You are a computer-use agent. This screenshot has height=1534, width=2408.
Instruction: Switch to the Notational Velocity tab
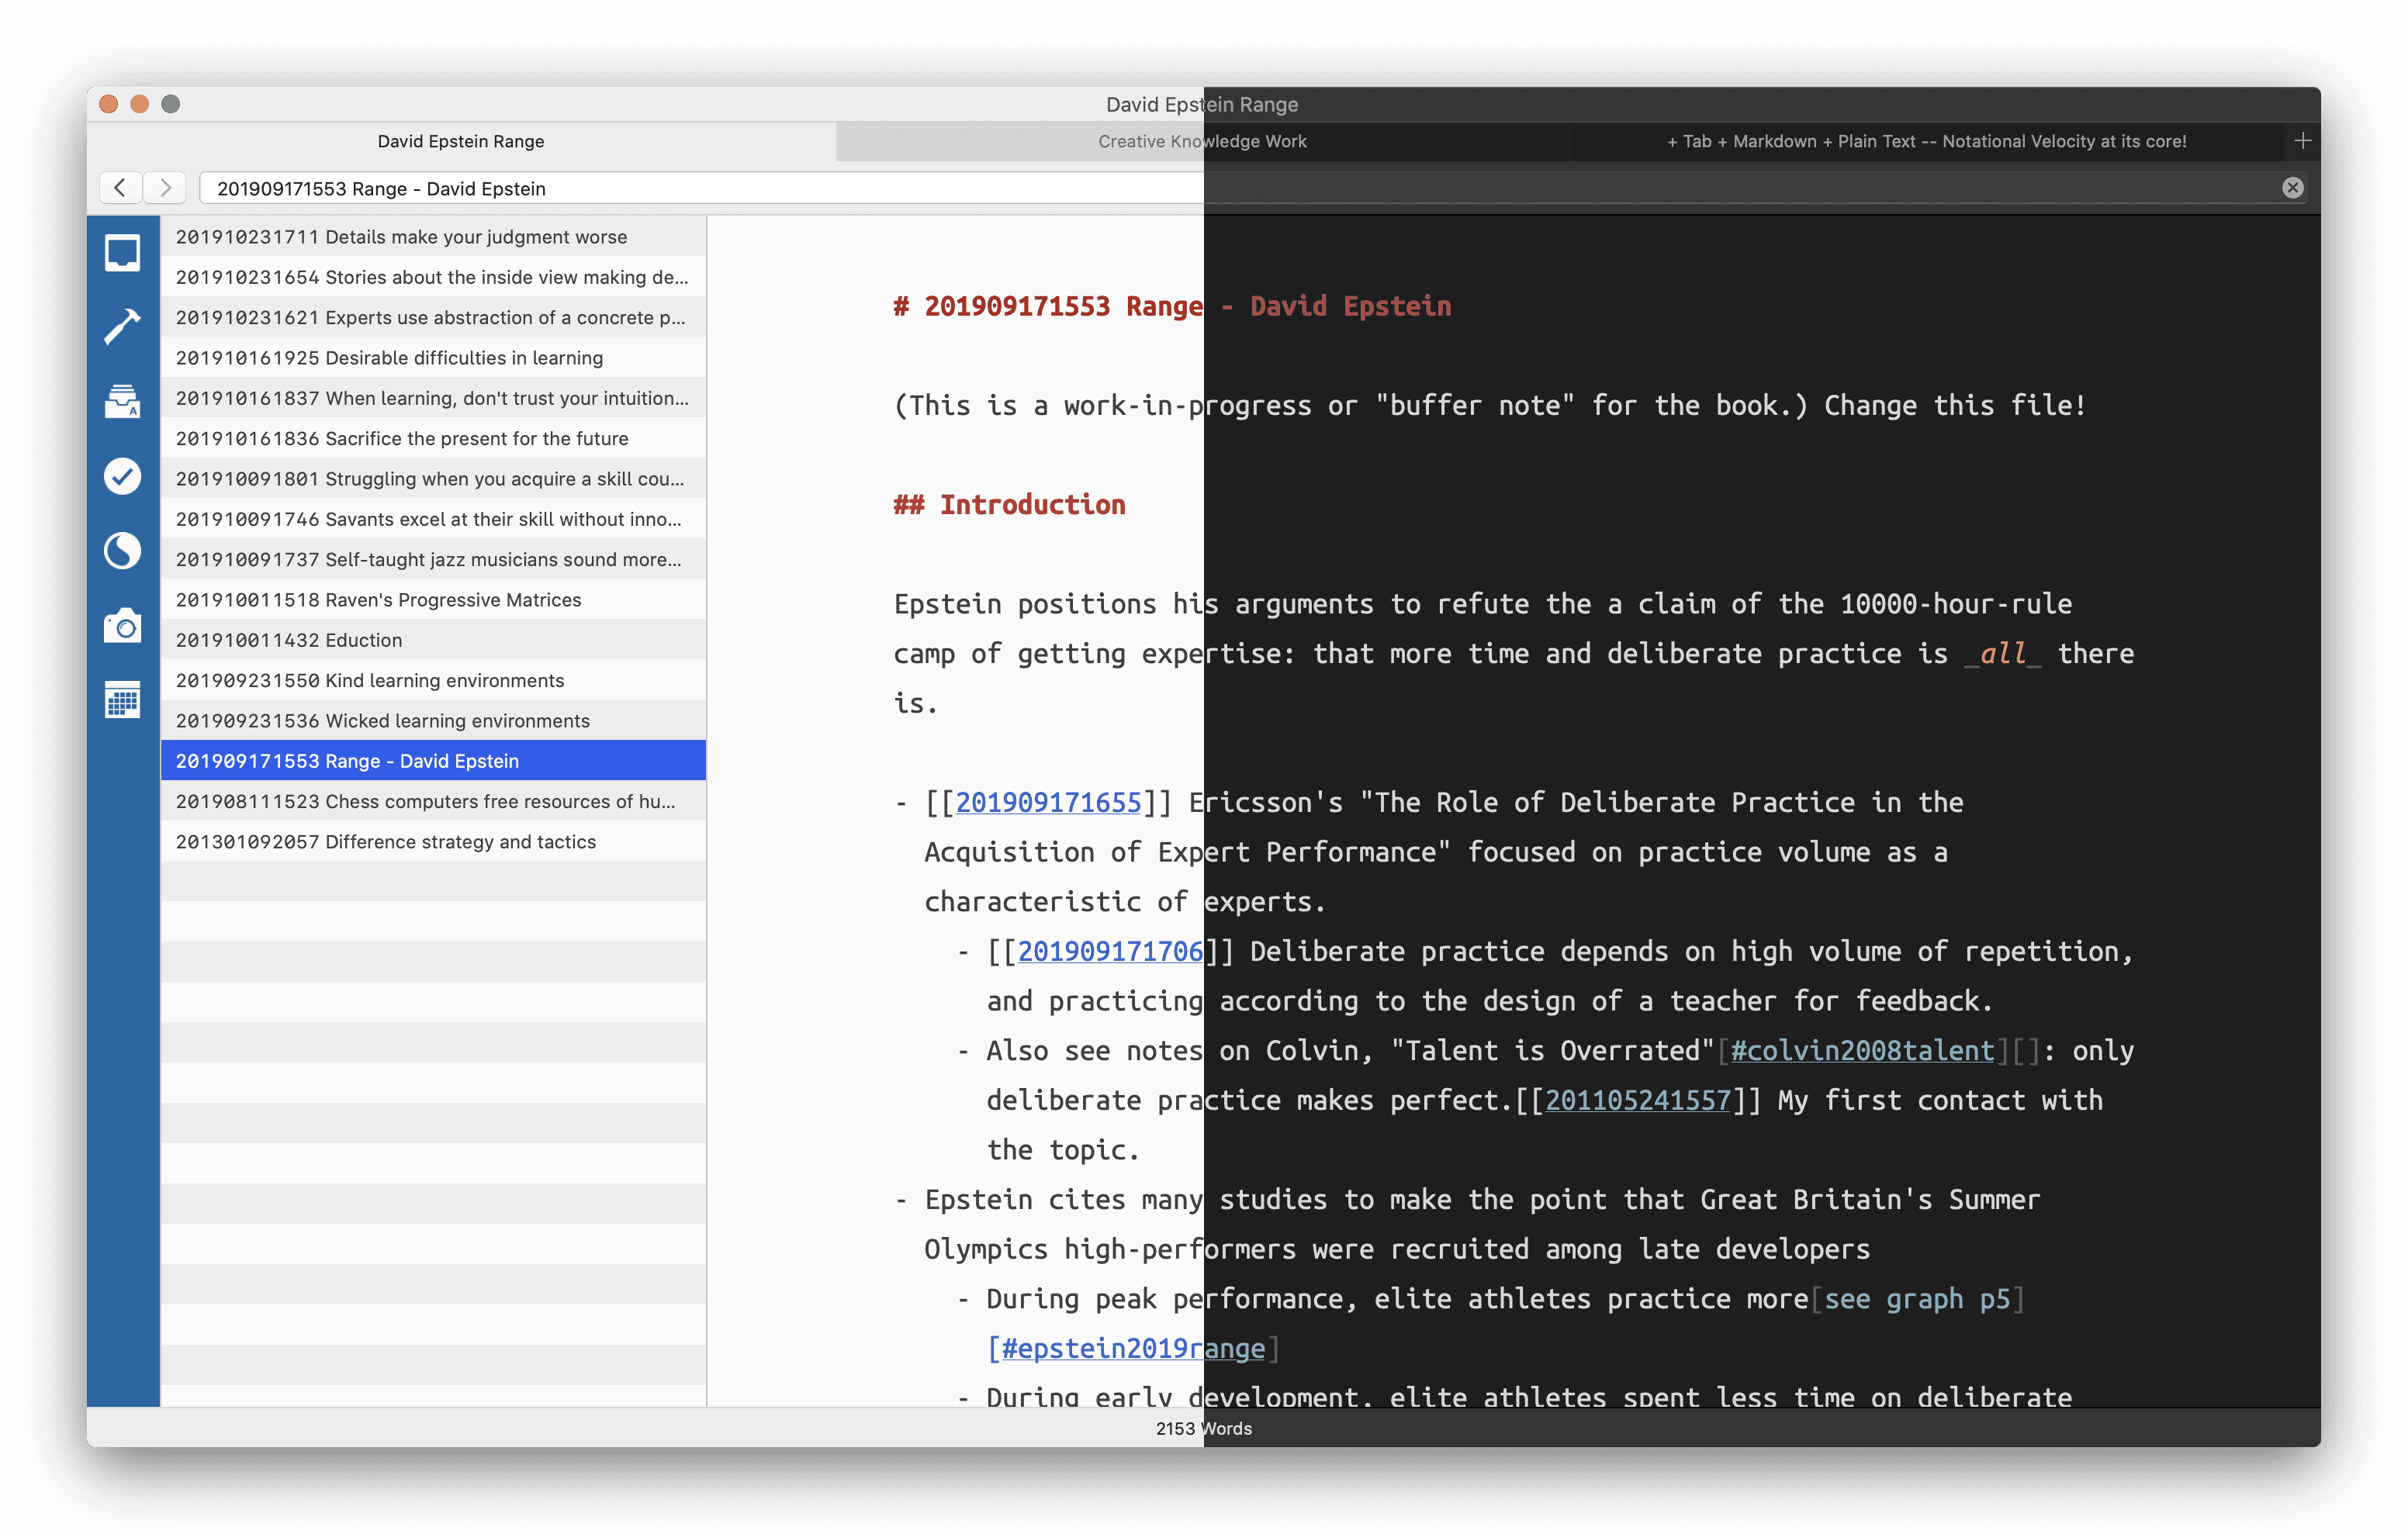(x=1926, y=141)
